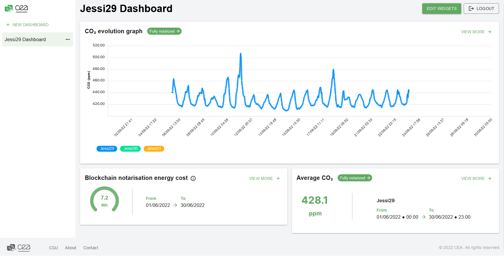Click the info icon next to energy cost title
Image resolution: width=504 pixels, height=256 pixels.
tap(193, 178)
